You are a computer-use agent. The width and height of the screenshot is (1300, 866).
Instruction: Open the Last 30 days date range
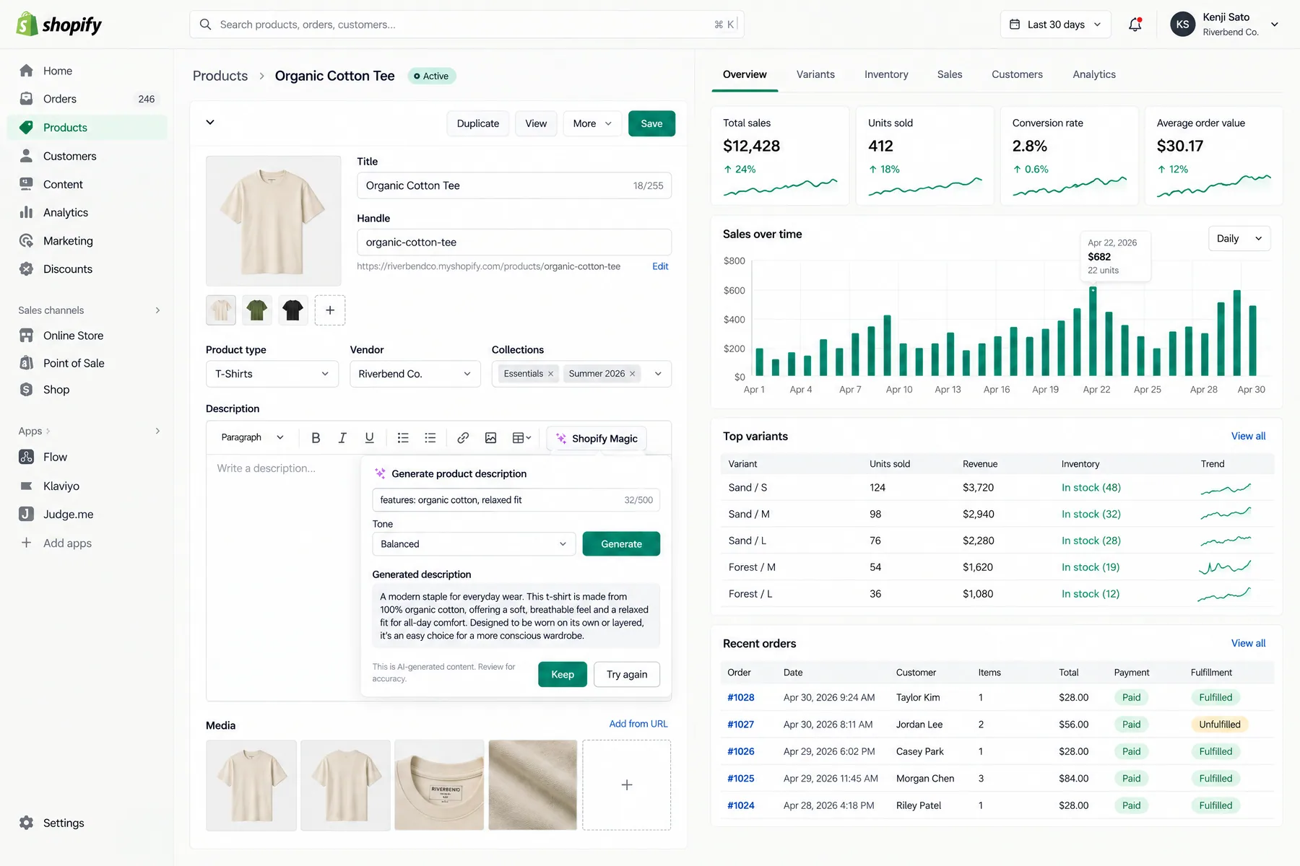pos(1055,25)
